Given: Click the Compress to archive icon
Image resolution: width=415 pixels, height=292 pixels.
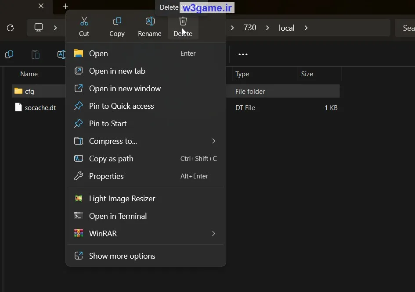Looking at the screenshot, I should (x=79, y=141).
